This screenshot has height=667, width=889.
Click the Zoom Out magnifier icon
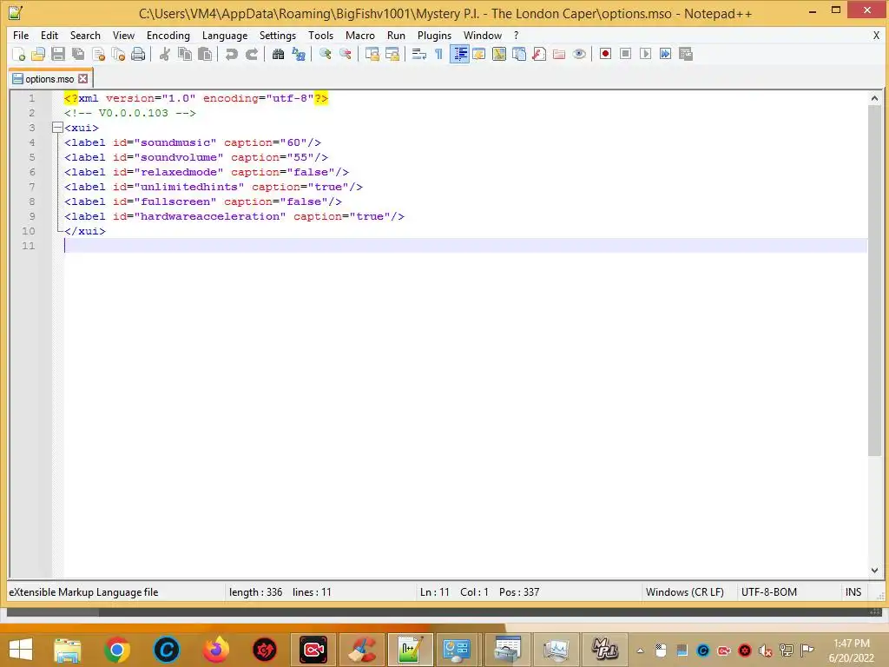(345, 54)
